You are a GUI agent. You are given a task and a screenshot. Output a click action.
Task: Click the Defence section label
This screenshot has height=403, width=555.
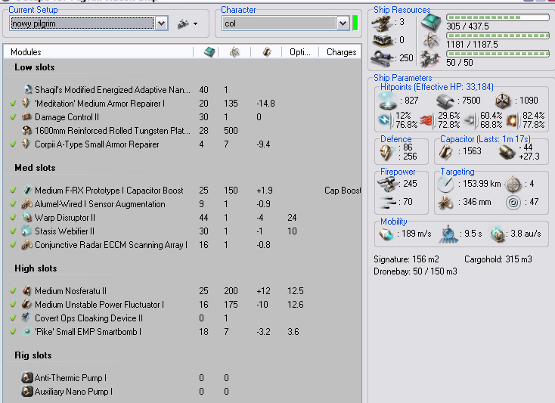395,139
